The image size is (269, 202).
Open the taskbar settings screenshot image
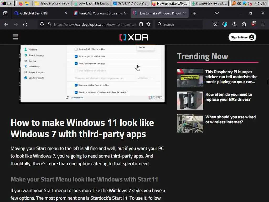pyautogui.click(x=92, y=74)
